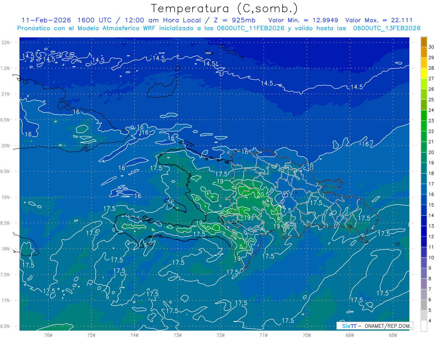The height and width of the screenshot is (340, 441).
Task: Click the '6' value on the color scale
Action: click(x=430, y=300)
